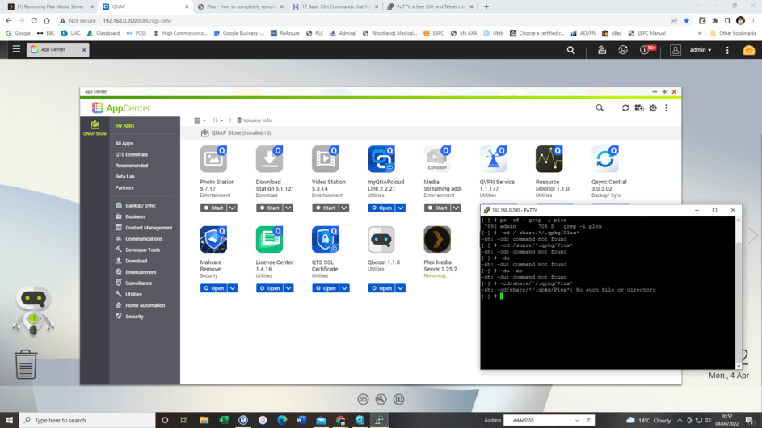Screen dimensions: 762x428
Task: Open the QTS desktop recycle bin
Action: (26, 364)
